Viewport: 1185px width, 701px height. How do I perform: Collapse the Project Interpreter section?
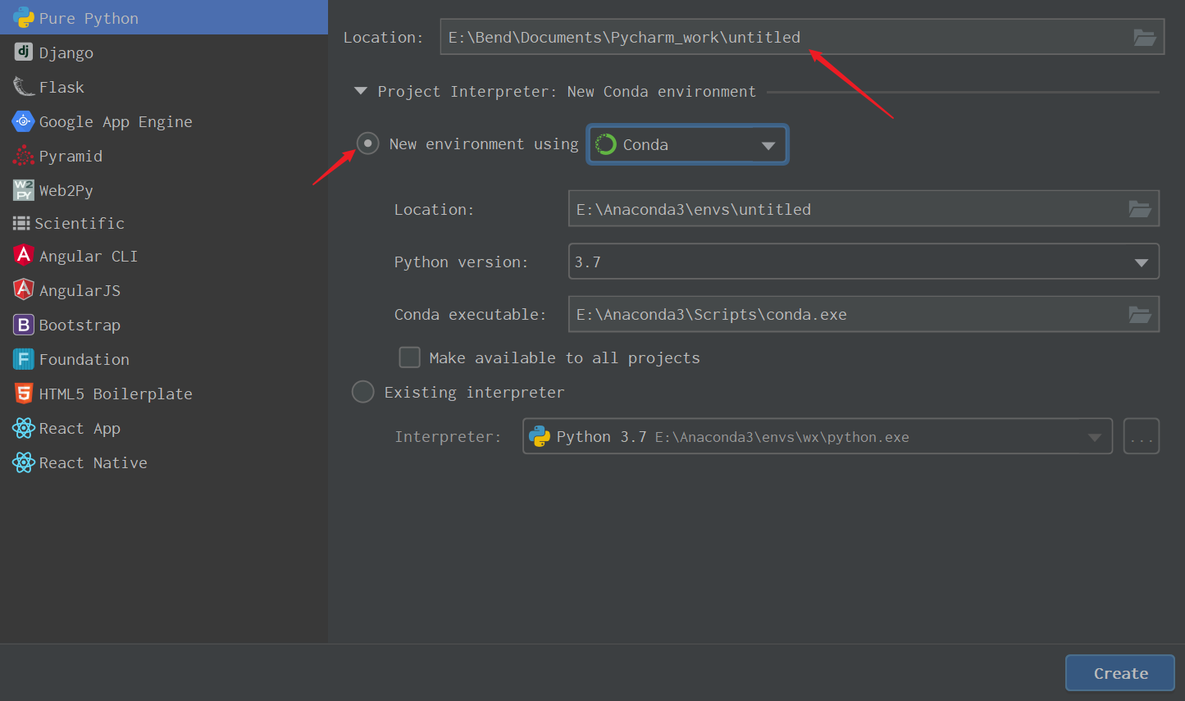pyautogui.click(x=360, y=91)
